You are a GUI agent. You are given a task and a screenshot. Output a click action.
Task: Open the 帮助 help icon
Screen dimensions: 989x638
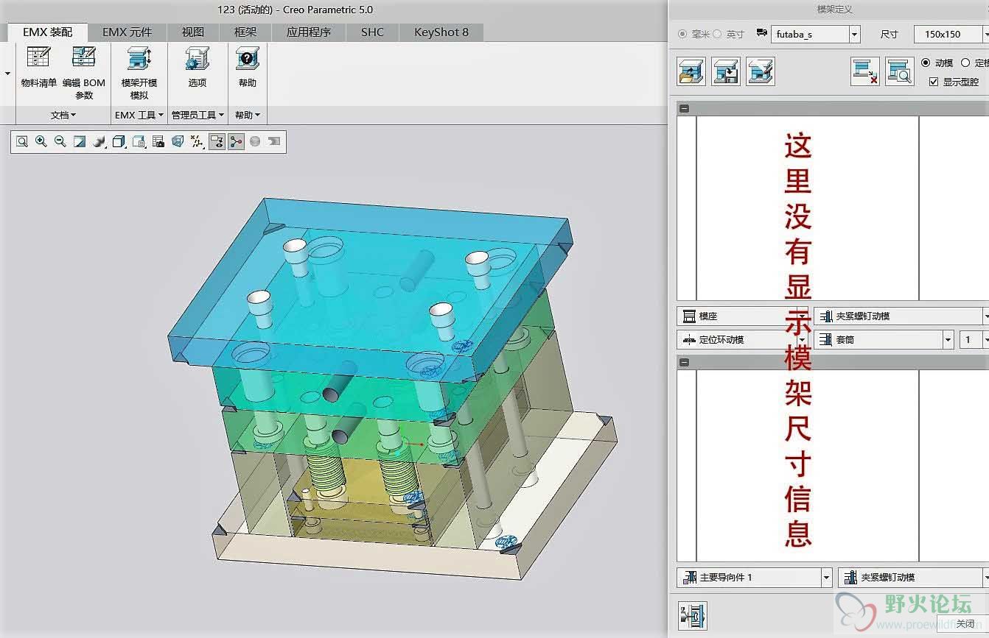[x=247, y=68]
